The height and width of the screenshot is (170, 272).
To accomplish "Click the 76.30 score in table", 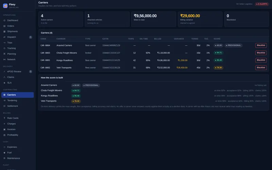I will [x=218, y=68].
